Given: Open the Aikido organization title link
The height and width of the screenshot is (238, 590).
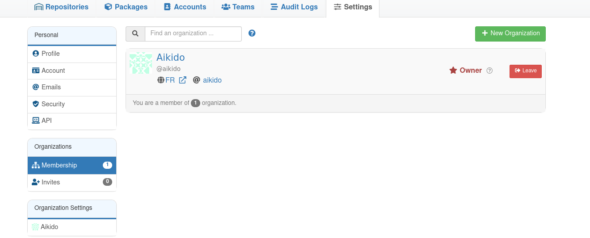Looking at the screenshot, I should [170, 57].
